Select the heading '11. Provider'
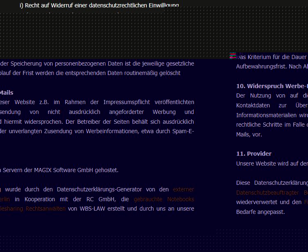The height and width of the screenshot is (252, 308). pyautogui.click(x=254, y=154)
